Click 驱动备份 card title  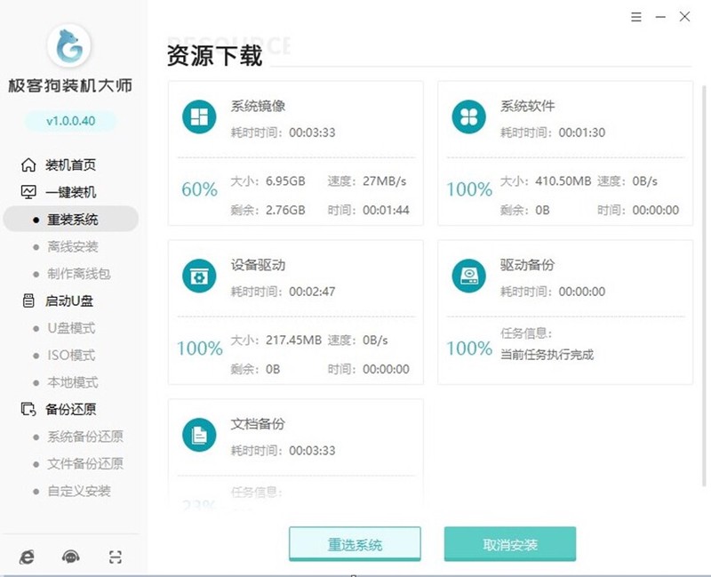527,265
